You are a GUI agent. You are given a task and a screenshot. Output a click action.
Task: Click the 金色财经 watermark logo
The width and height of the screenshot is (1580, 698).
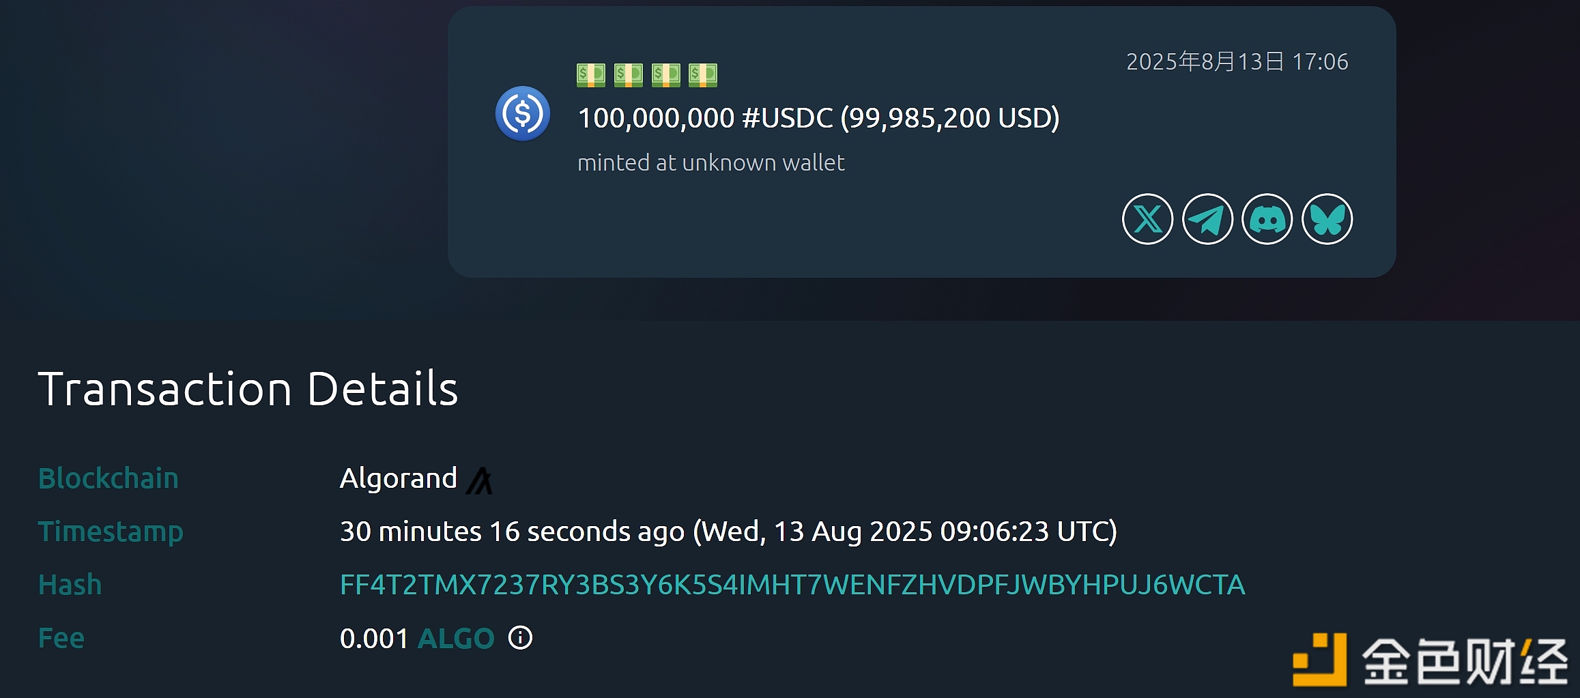1430,660
